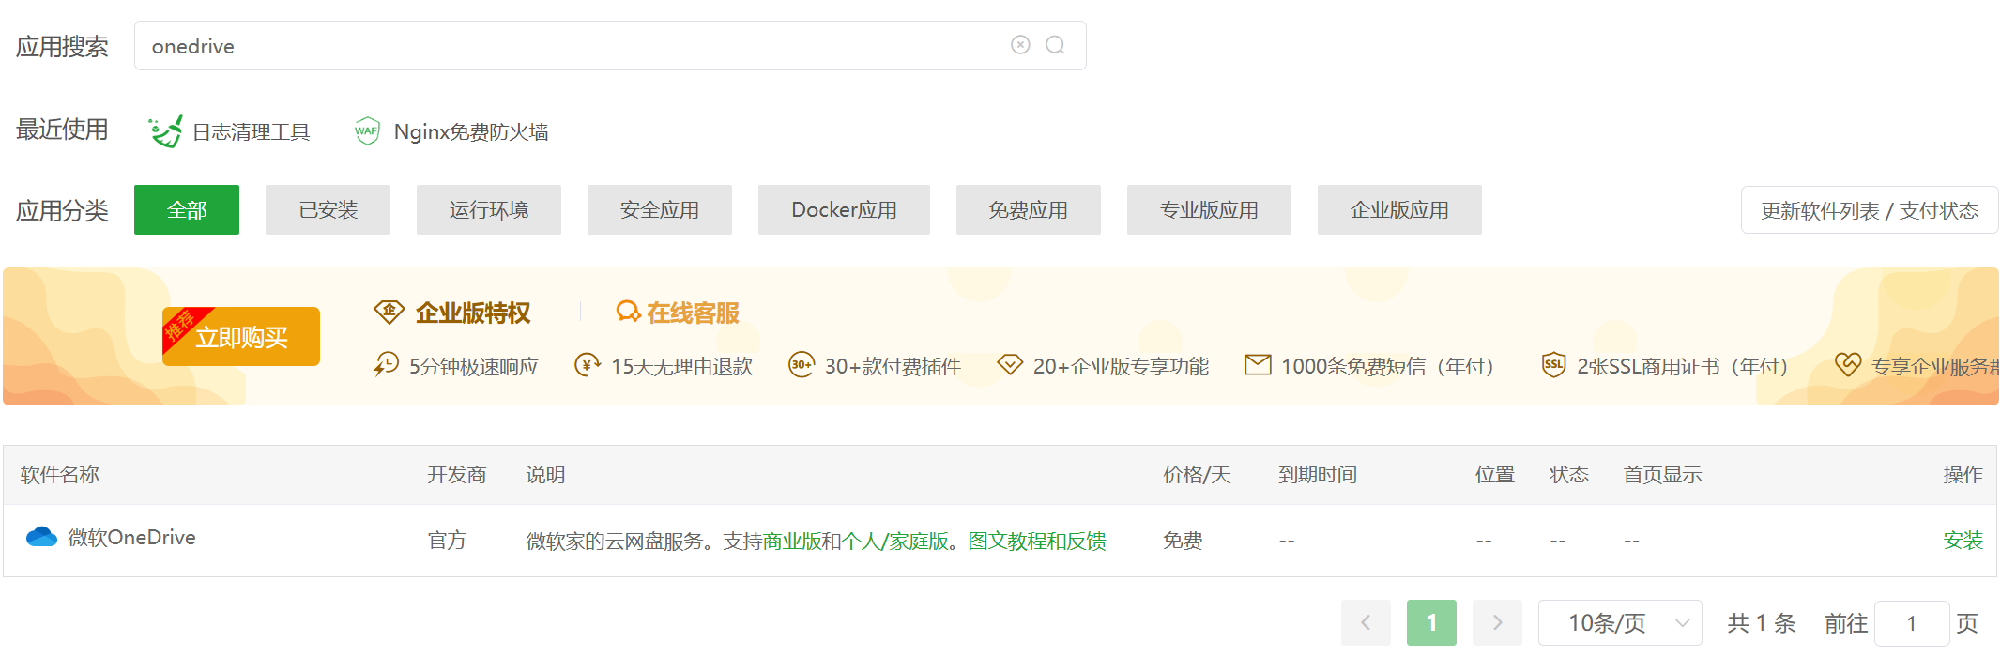
Task: Go to the next page arrow
Action: (1497, 622)
